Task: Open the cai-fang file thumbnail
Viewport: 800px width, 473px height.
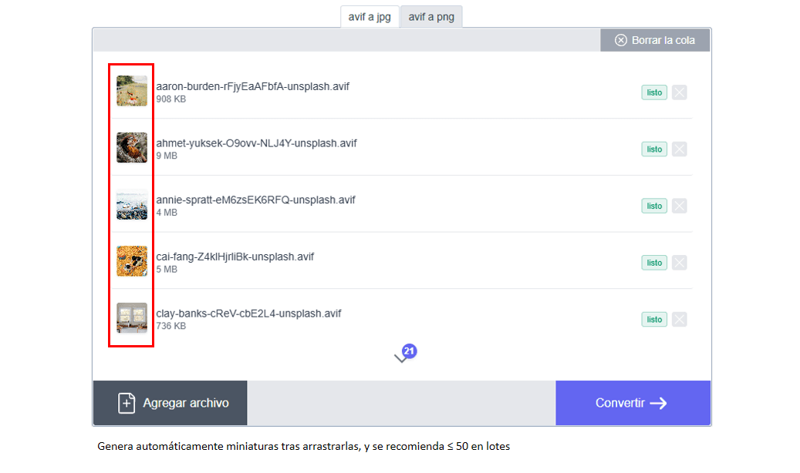Action: (131, 263)
